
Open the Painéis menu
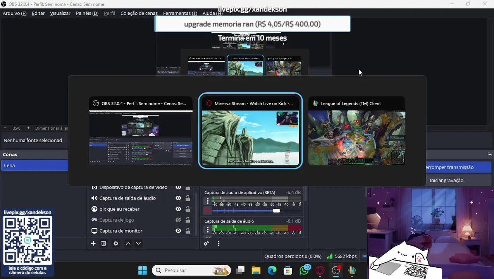[x=87, y=13]
